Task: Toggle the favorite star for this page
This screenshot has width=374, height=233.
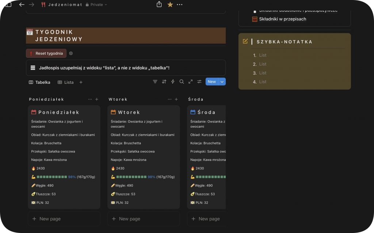Action: (170, 4)
